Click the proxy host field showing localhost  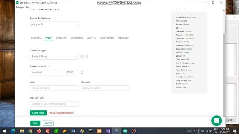pyautogui.click(x=47, y=73)
